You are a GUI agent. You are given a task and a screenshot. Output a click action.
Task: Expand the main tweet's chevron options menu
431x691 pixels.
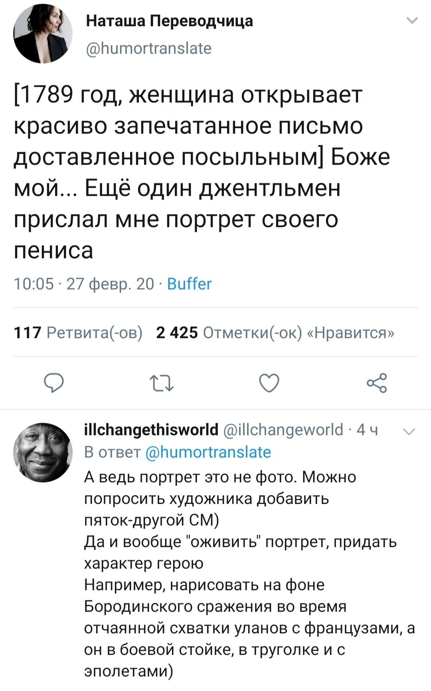tap(411, 20)
